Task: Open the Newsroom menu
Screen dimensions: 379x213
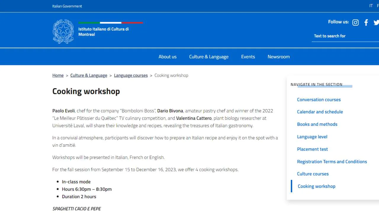Action: click(x=279, y=57)
